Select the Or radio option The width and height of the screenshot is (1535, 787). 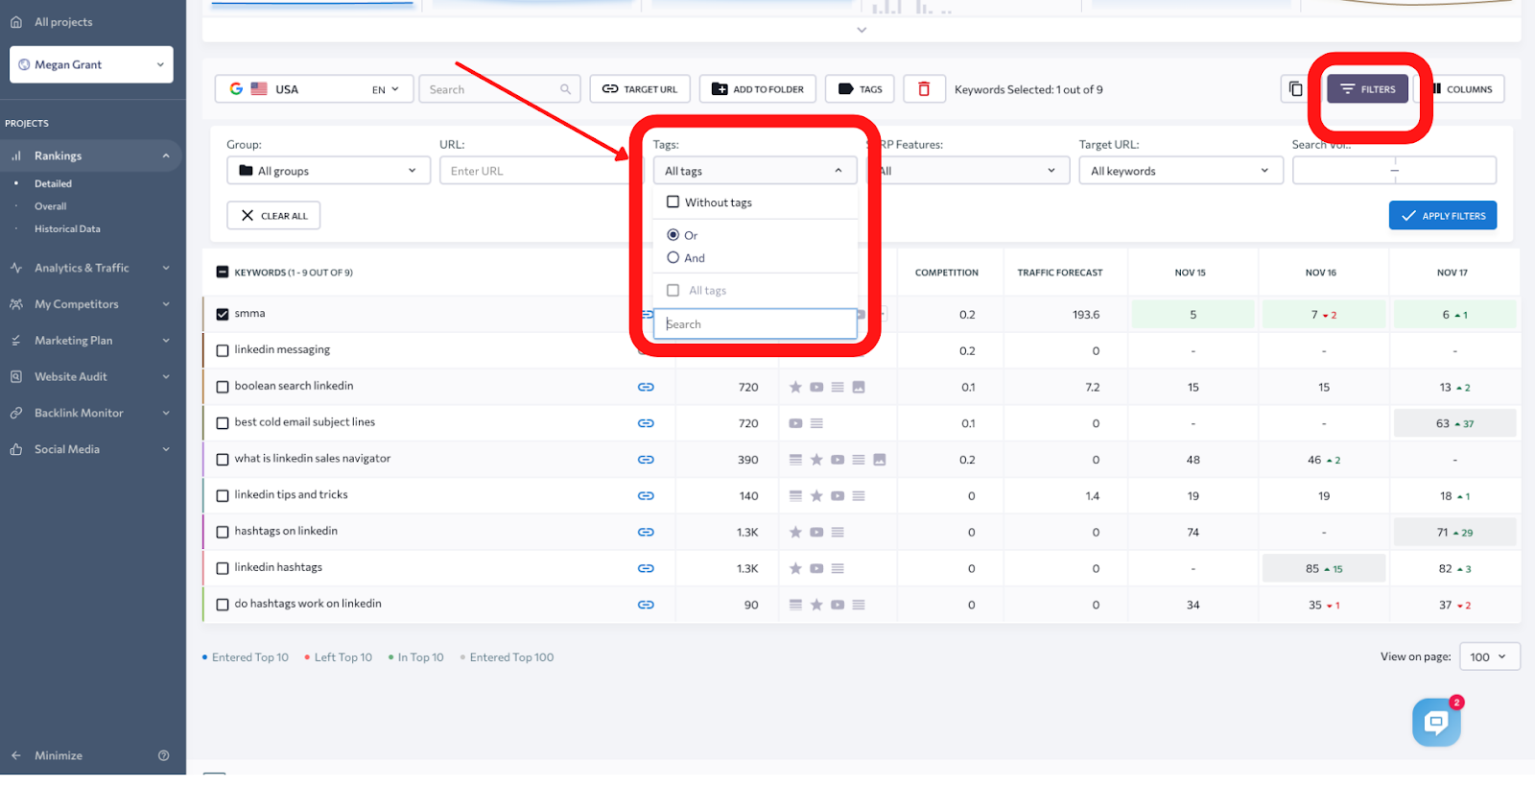coord(673,235)
